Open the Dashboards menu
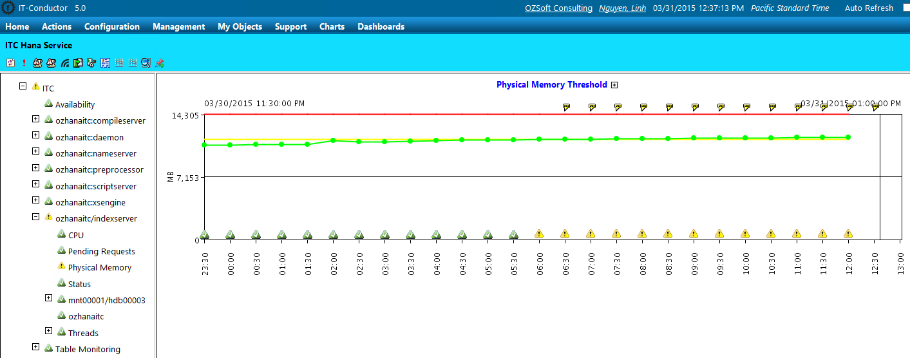This screenshot has width=910, height=358. tap(381, 26)
